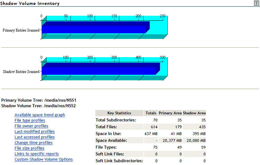Image resolution: width=260 pixels, height=165 pixels.
Task: Open the help icon at top right
Action: 256,3
